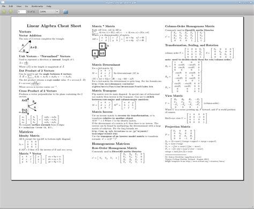
Task: Open the Go menu
Action: [26, 6]
